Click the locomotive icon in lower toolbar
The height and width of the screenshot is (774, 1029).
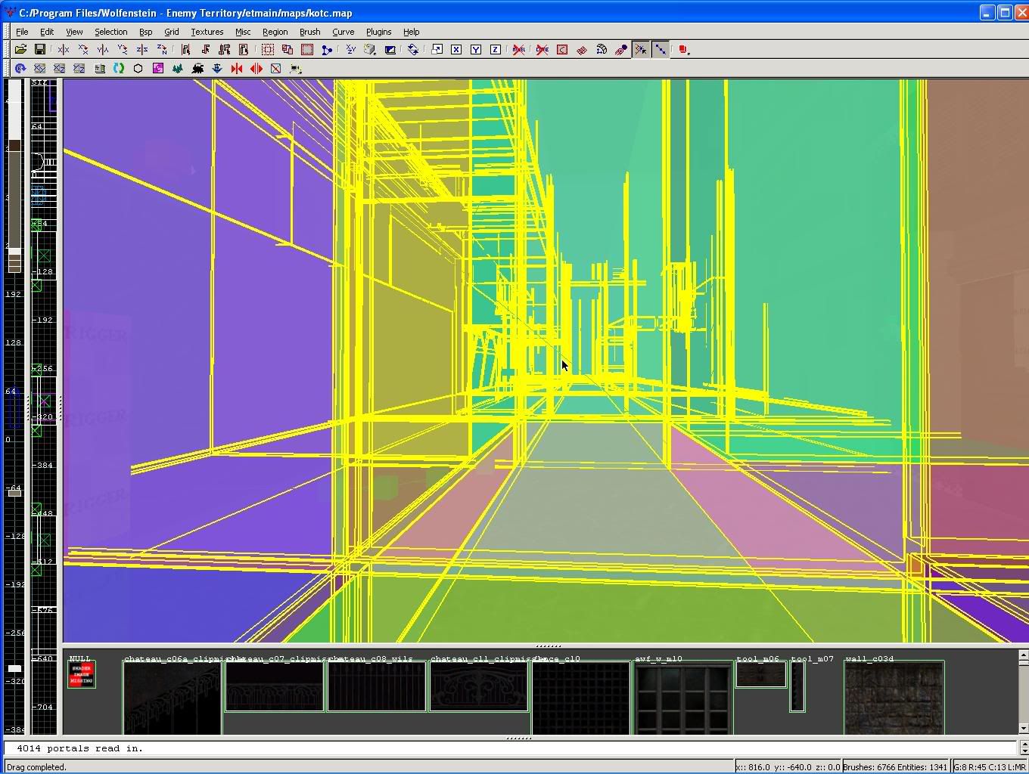(197, 69)
